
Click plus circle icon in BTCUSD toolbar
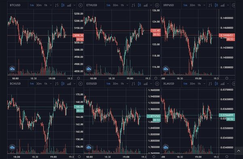coord(81,5)
